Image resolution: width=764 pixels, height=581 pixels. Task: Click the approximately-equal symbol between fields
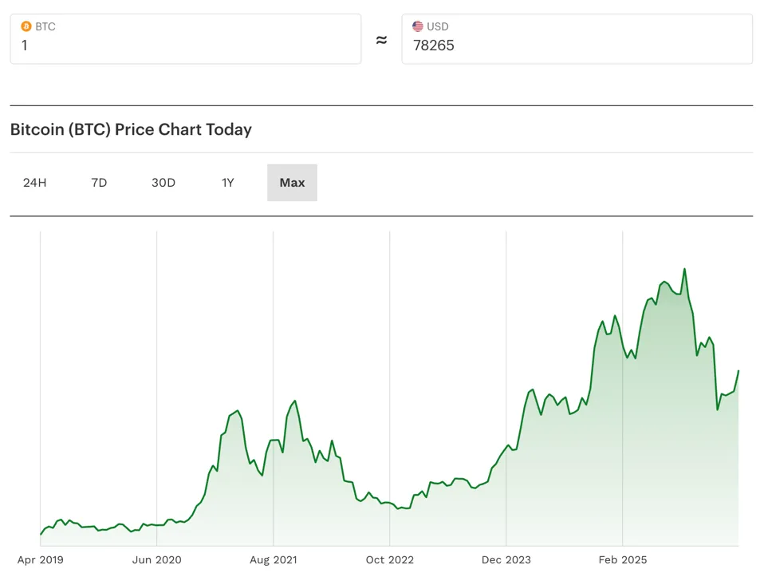[x=381, y=39]
